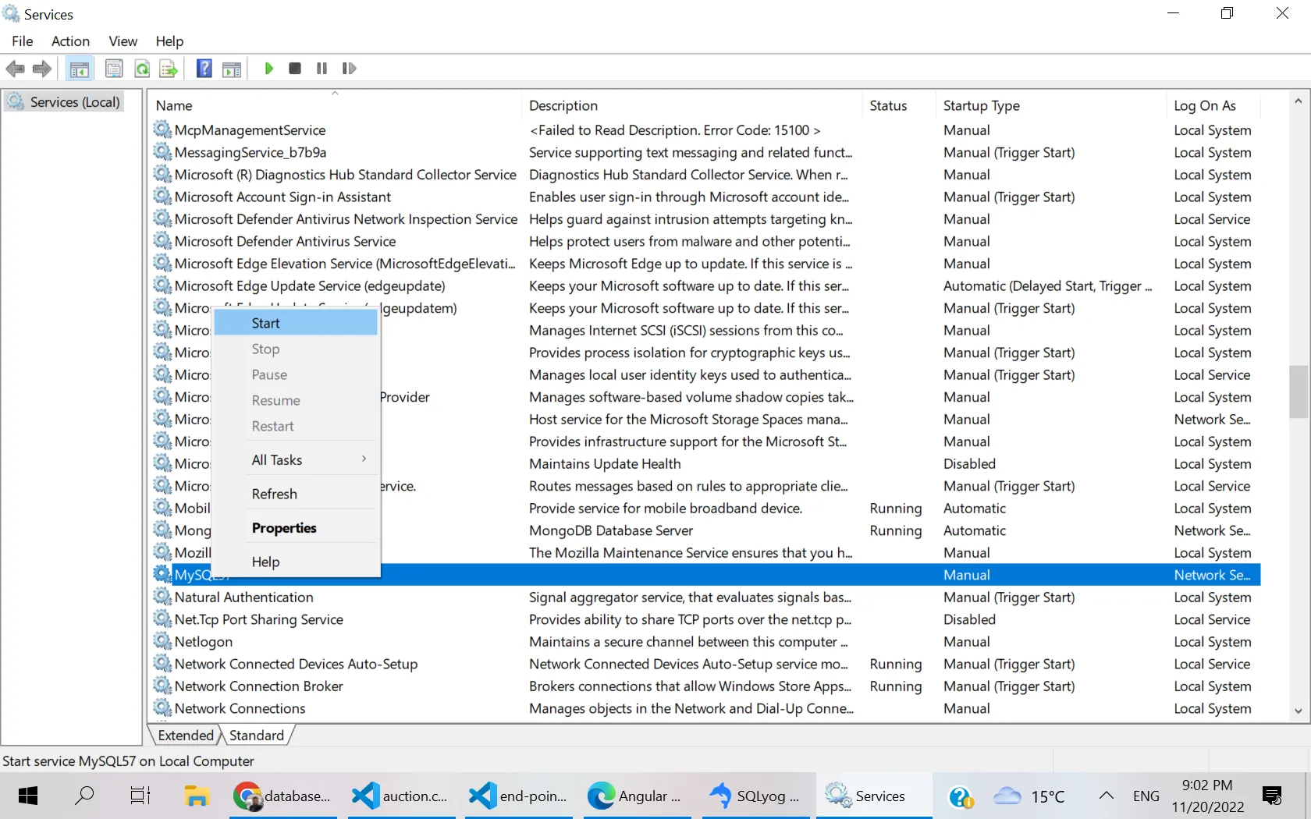Click Export List toolbar icon
This screenshot has height=819, width=1311.
point(169,69)
